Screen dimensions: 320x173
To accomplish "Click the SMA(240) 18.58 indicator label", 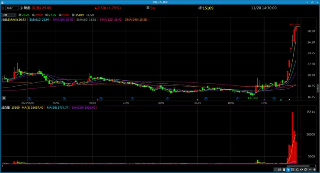I will pos(136,20).
